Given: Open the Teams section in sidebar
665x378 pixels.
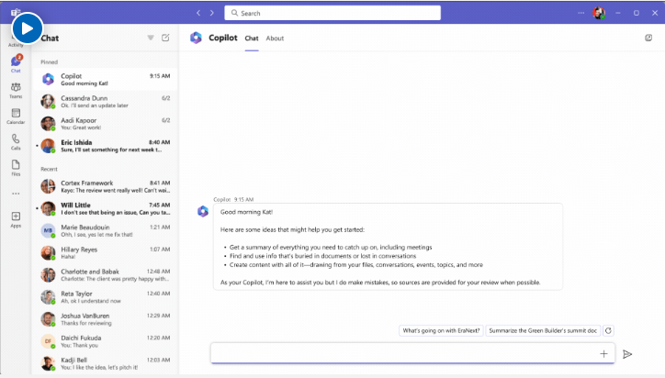Looking at the screenshot, I should 16,89.
